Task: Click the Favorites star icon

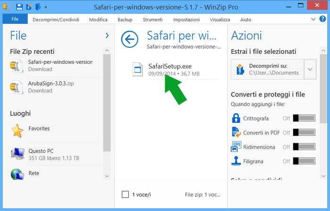Action: tap(17, 131)
